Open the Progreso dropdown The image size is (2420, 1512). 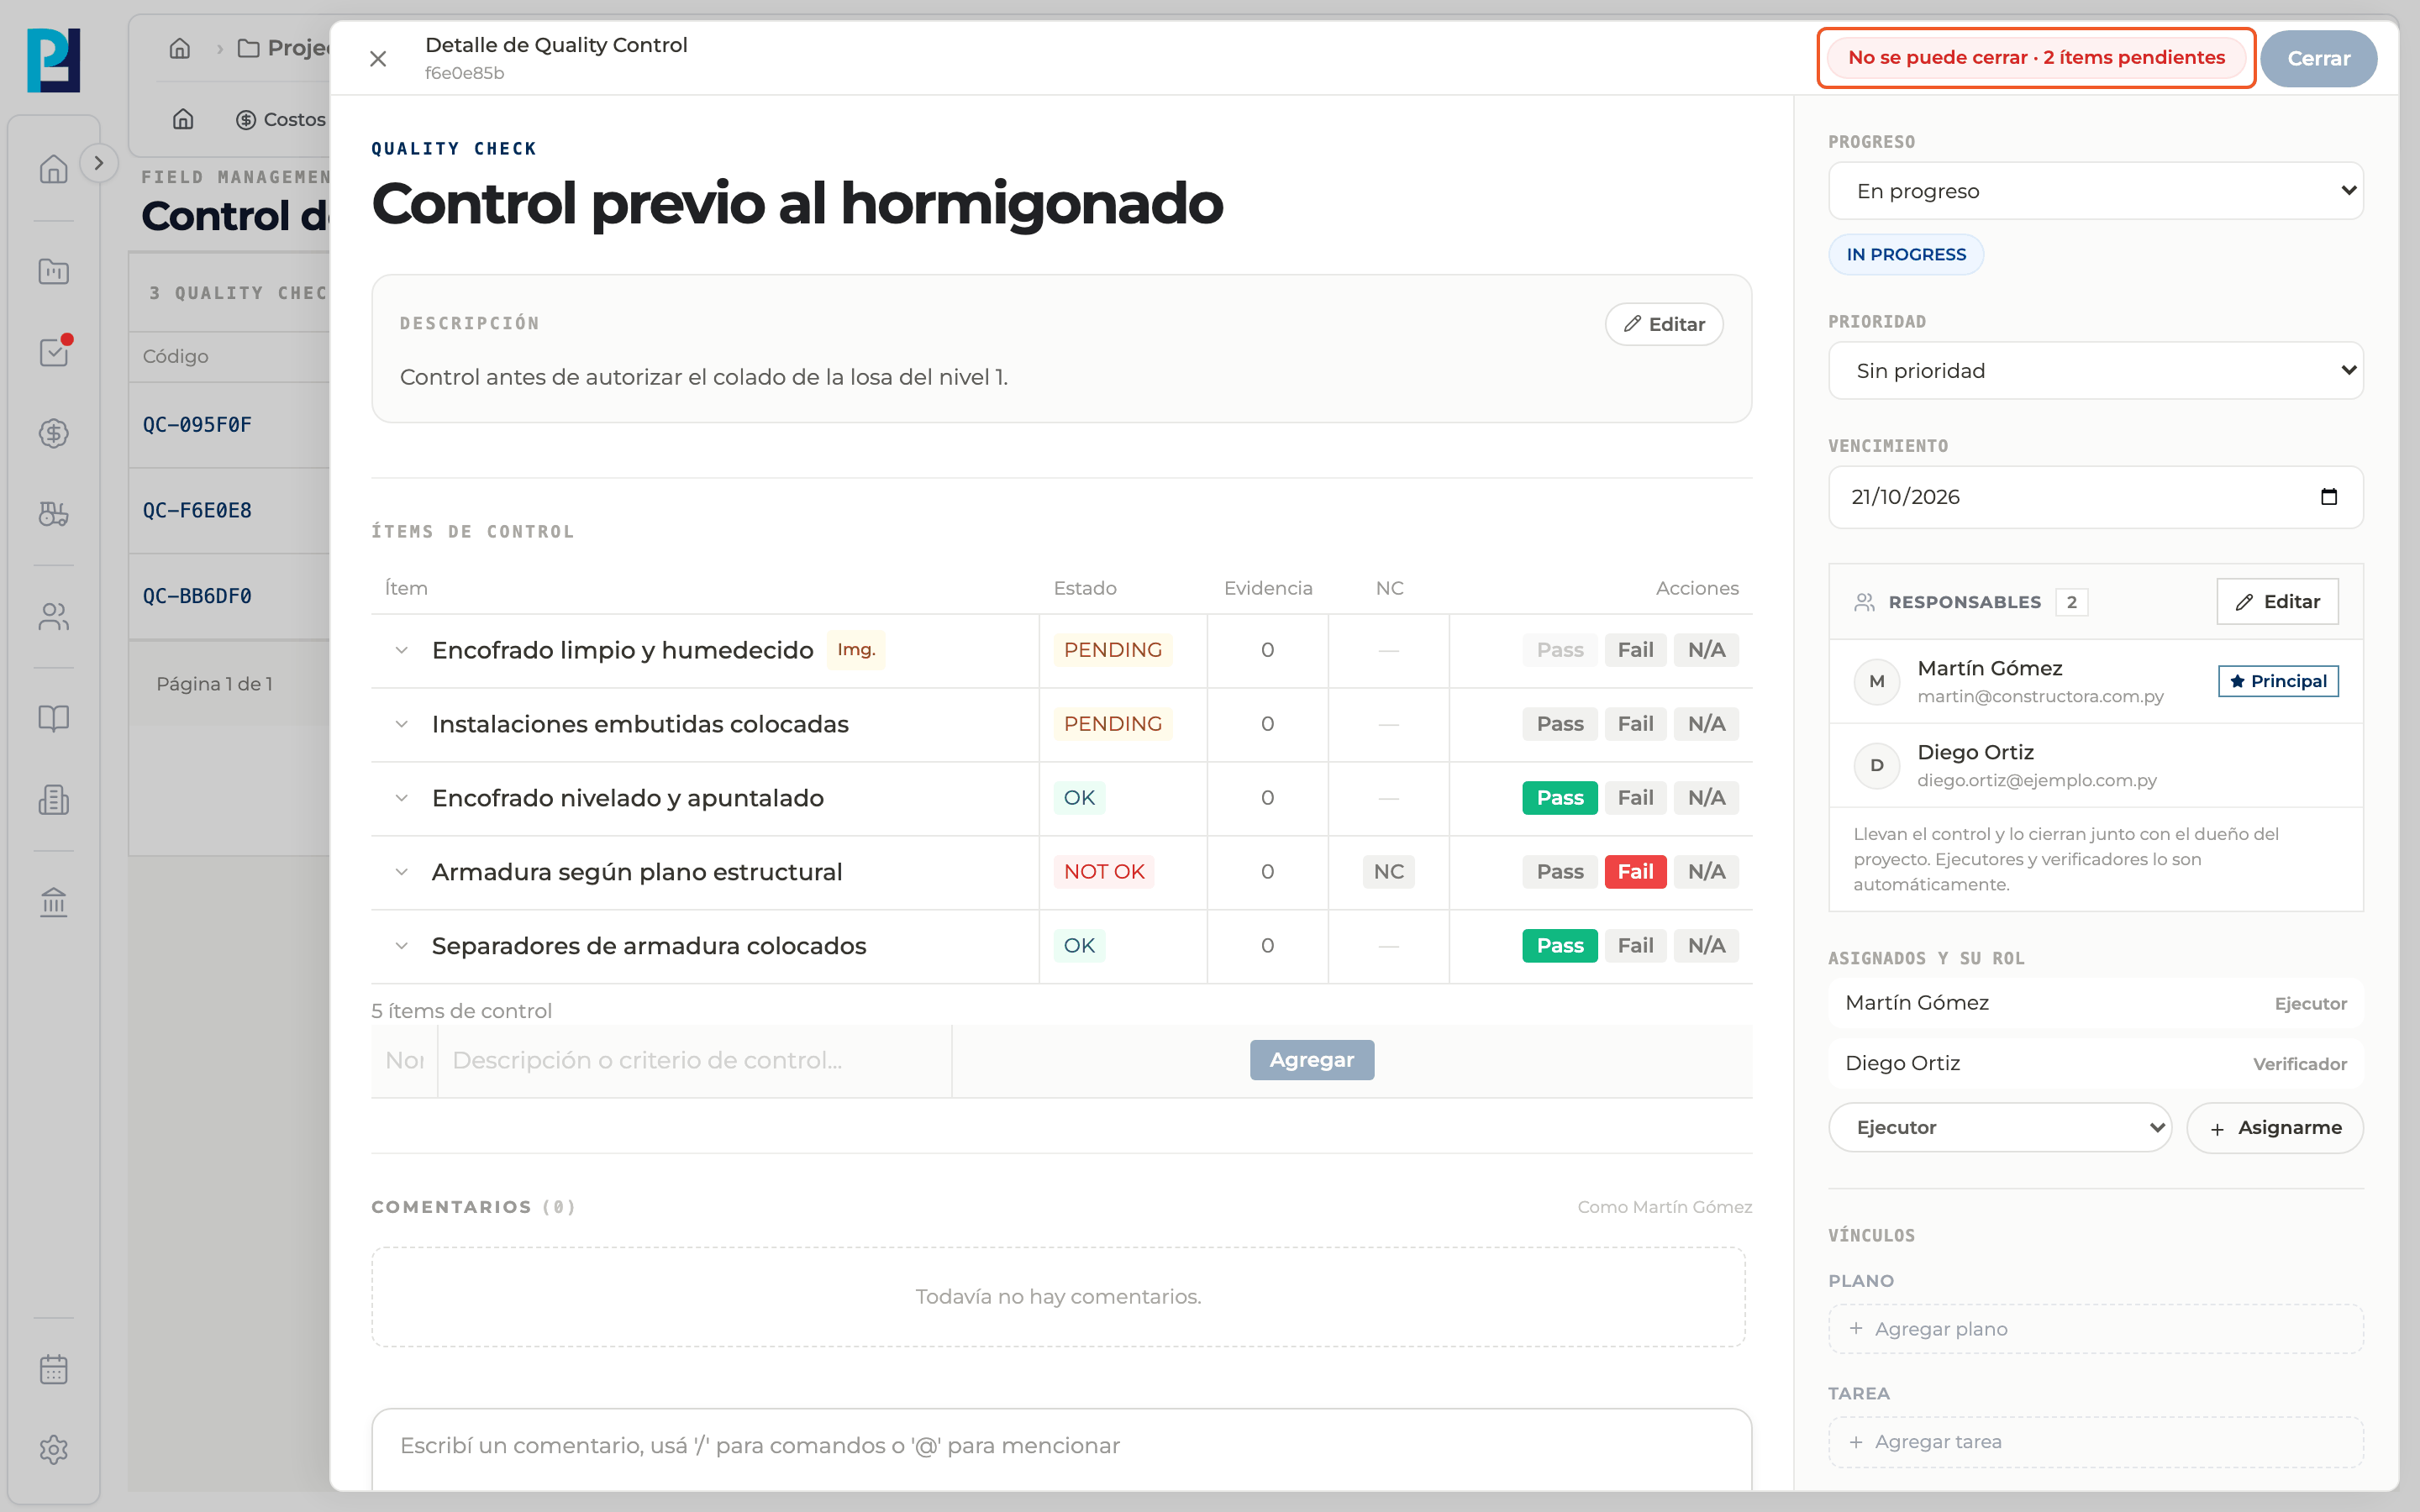point(2095,191)
